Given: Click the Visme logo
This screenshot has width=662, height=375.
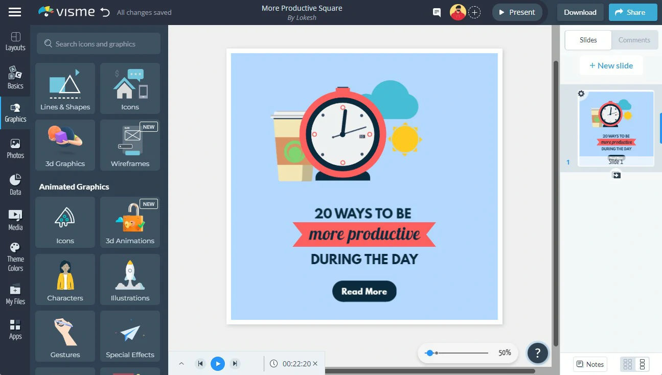Looking at the screenshot, I should (66, 12).
